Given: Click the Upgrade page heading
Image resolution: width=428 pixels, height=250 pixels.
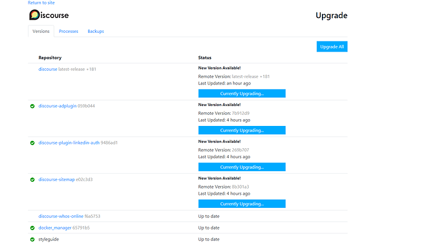Looking at the screenshot, I should pos(332,16).
